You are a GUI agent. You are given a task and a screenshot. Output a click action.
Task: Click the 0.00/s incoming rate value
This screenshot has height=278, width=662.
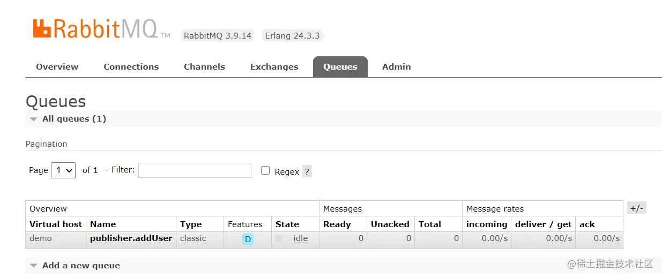click(495, 238)
